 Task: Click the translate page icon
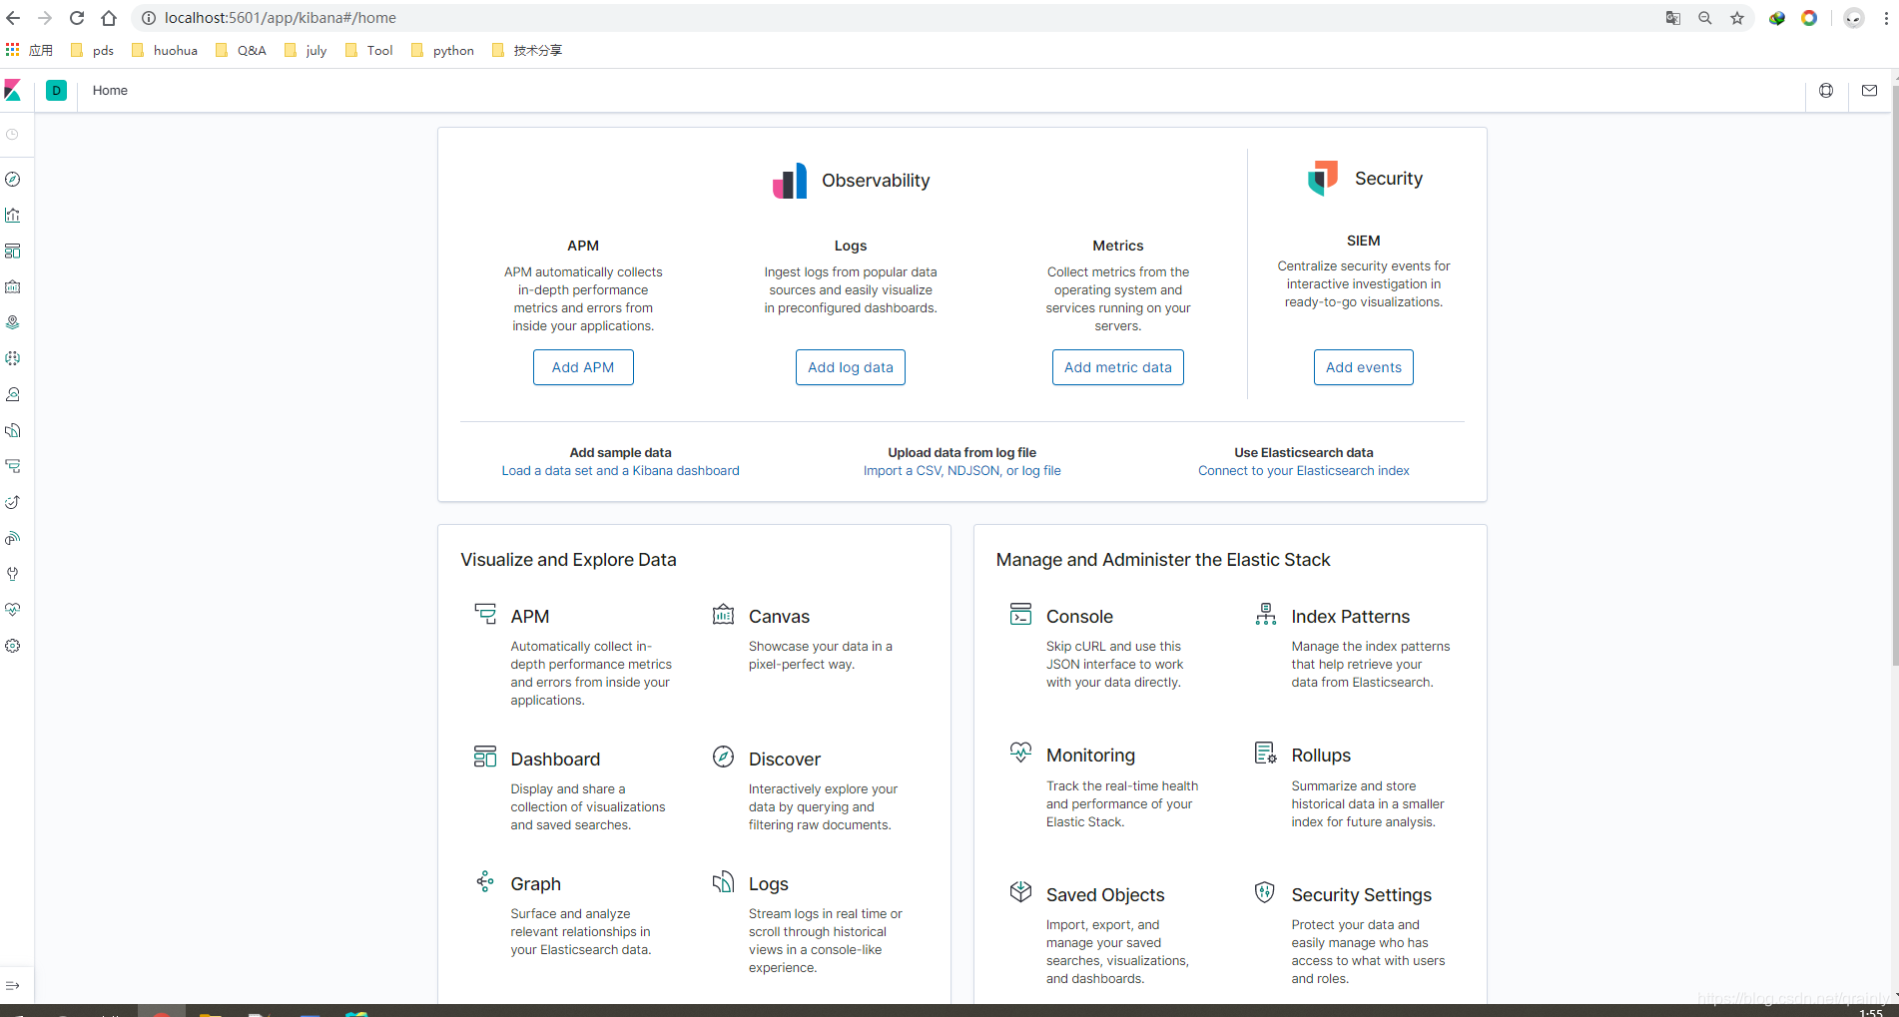click(x=1673, y=18)
